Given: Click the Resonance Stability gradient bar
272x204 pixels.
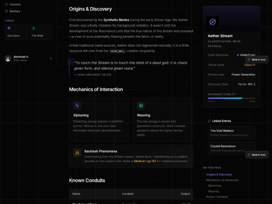Looking at the screenshot, I should coord(231,98).
